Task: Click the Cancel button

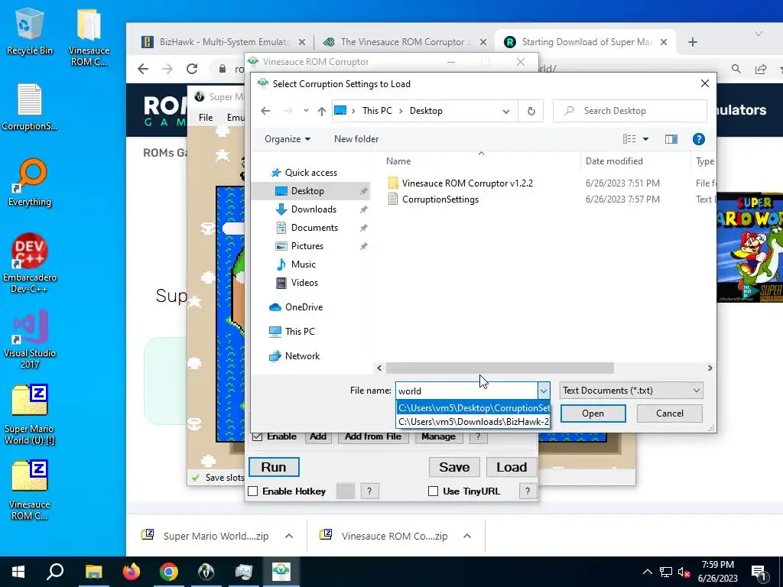Action: (x=669, y=413)
